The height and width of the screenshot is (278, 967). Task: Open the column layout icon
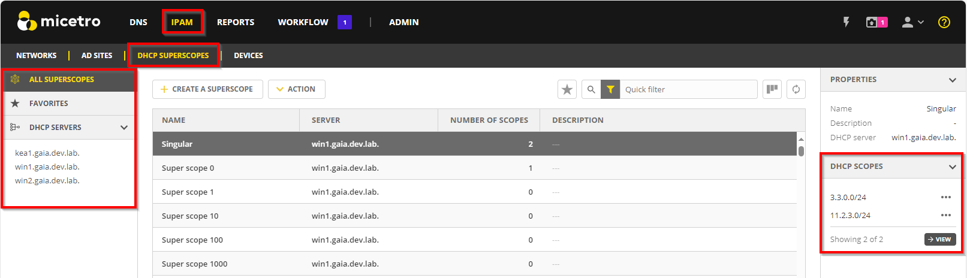772,89
